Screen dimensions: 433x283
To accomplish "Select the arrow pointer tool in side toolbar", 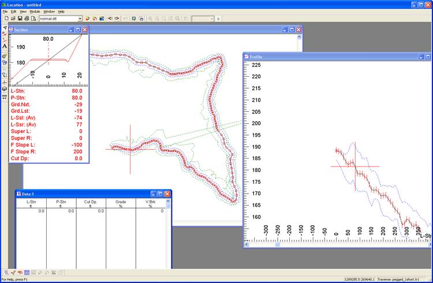I will pos(5,28).
